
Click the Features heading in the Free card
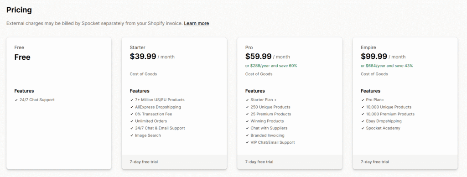pos(24,91)
